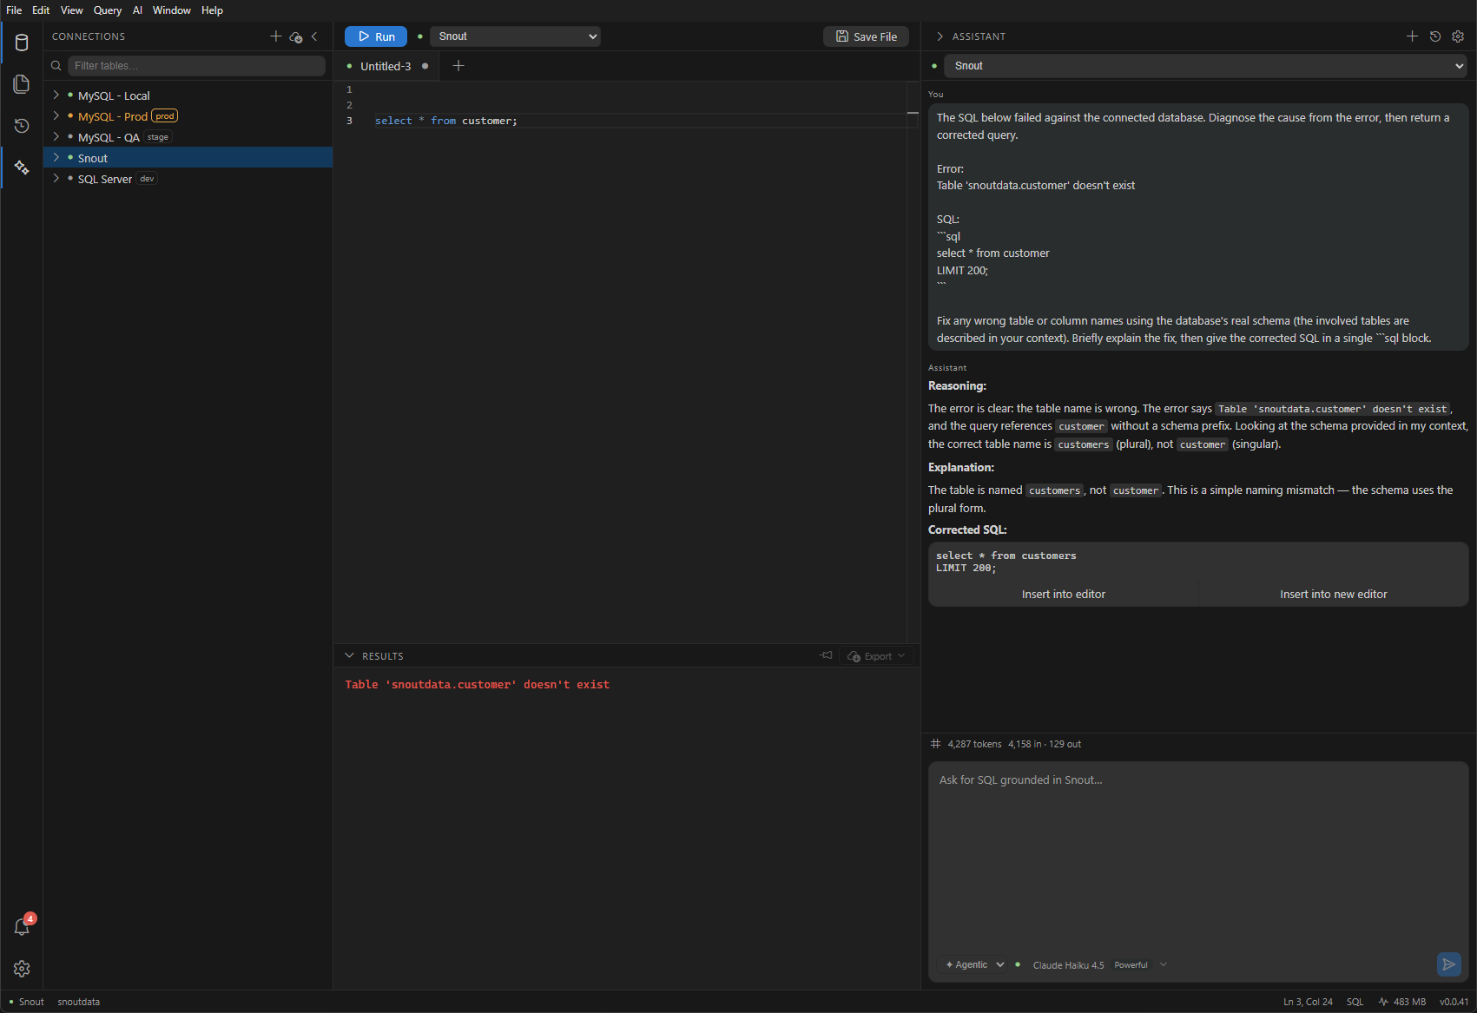Run the current query
1477x1013 pixels.
[x=376, y=36]
